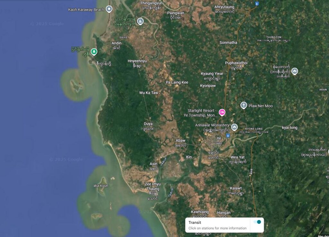This screenshot has height=237, width=329.
Task: Select the boat ramp marker near Thingangyun
Action: [x=140, y=21]
